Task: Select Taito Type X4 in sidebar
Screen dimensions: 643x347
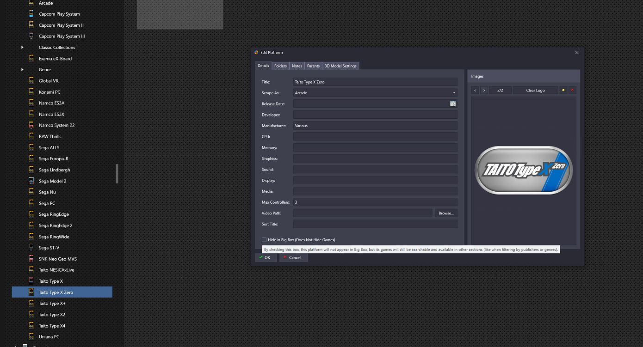Action: [x=52, y=326]
